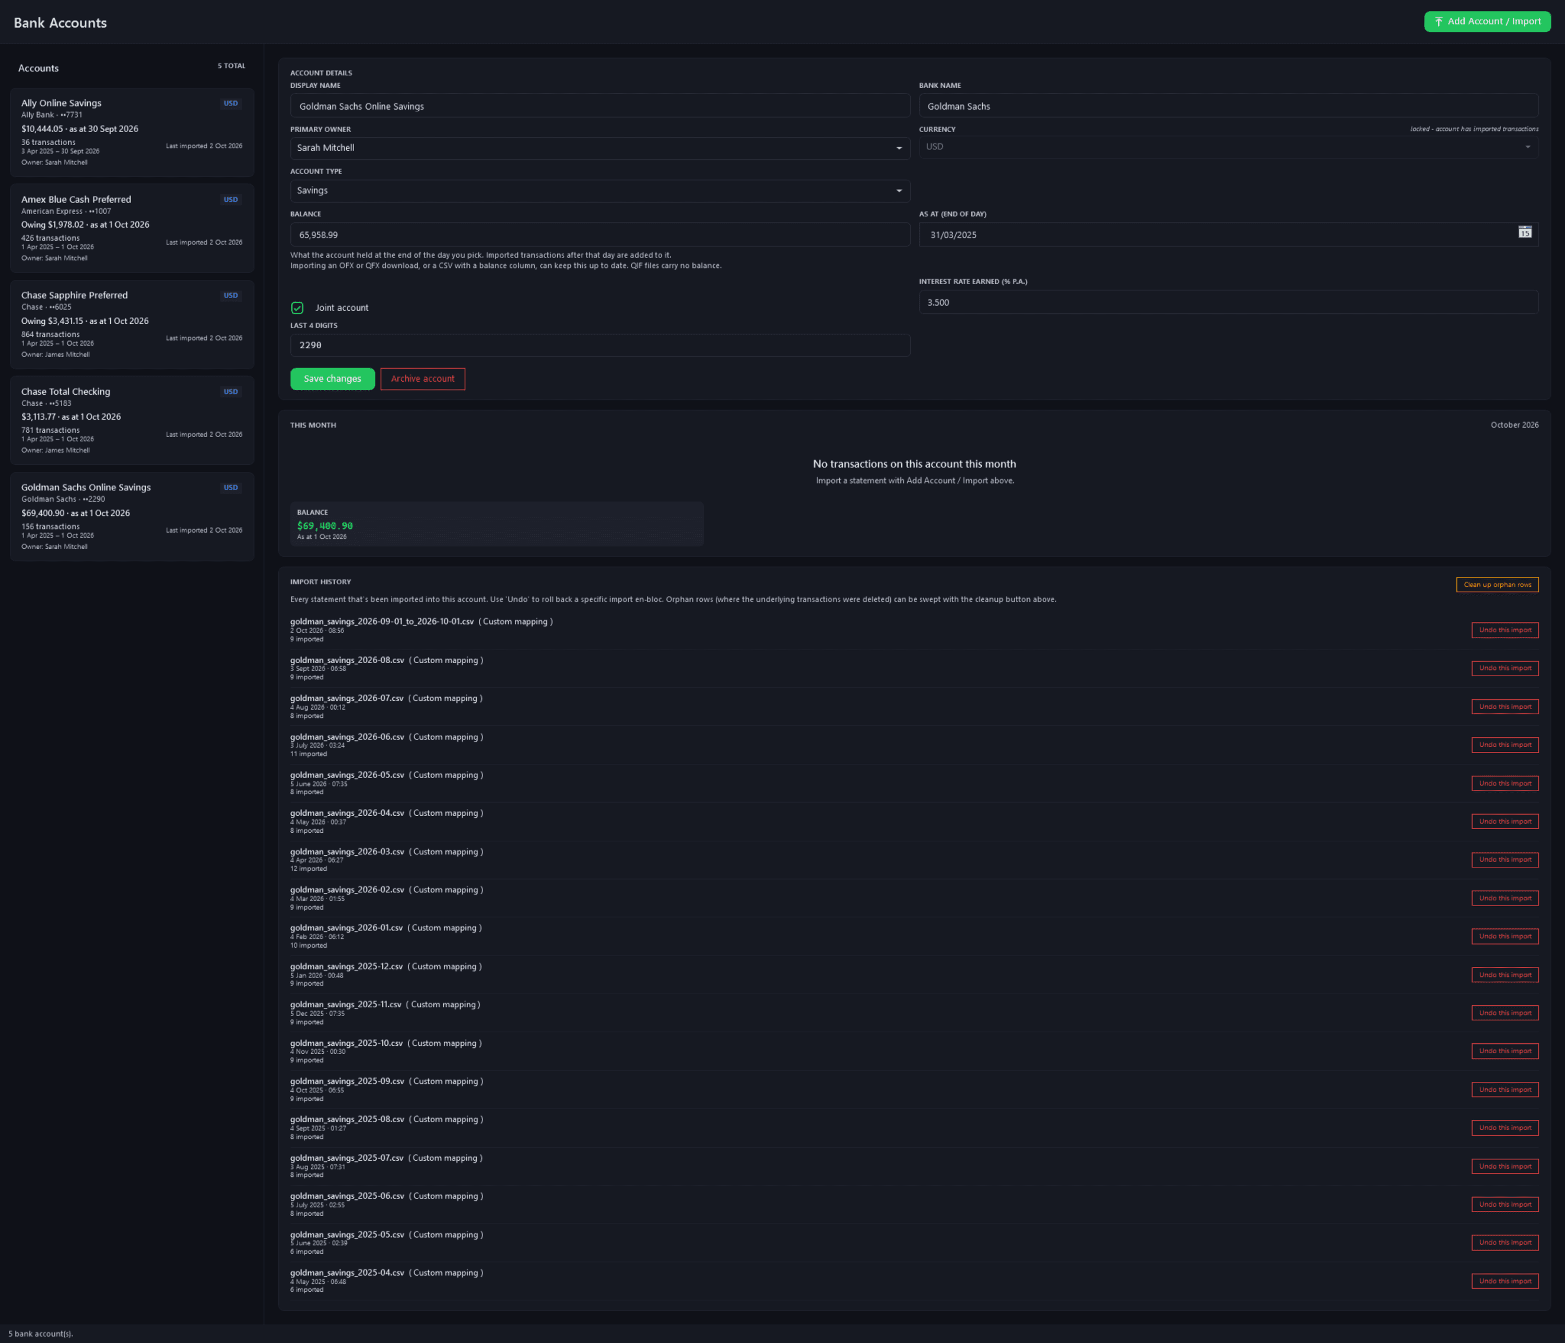Select the Amex Blue Cash Preferred account
The height and width of the screenshot is (1343, 1565).
pos(132,228)
